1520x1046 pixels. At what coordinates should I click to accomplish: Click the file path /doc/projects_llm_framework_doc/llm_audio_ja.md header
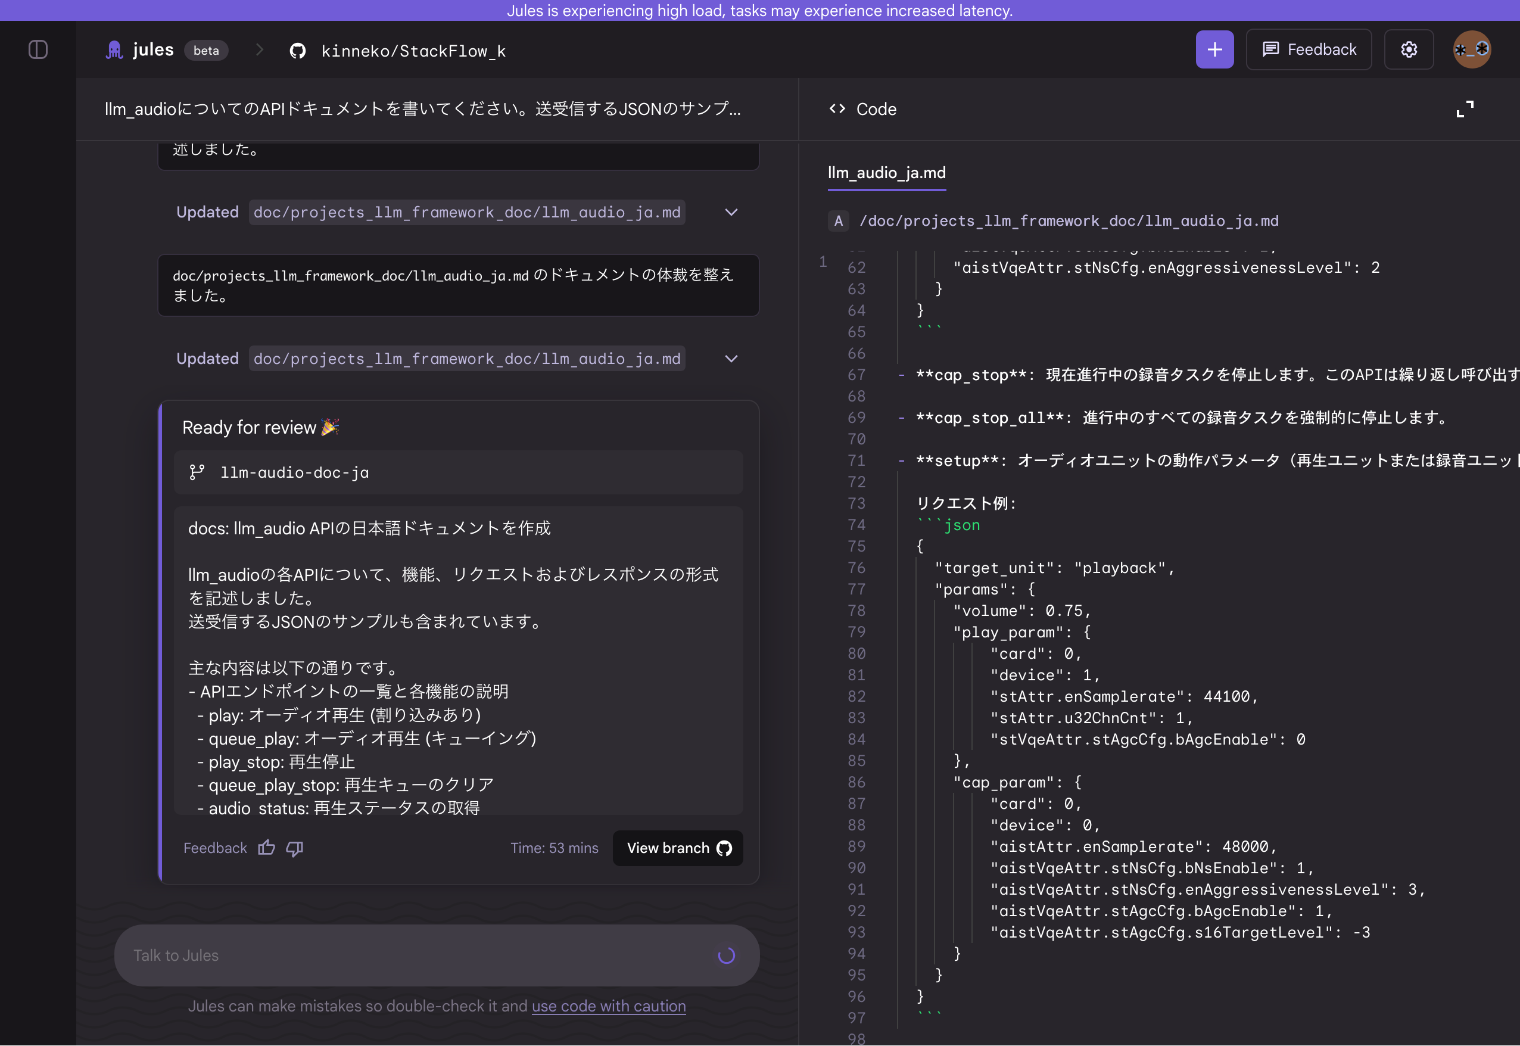[1069, 221]
